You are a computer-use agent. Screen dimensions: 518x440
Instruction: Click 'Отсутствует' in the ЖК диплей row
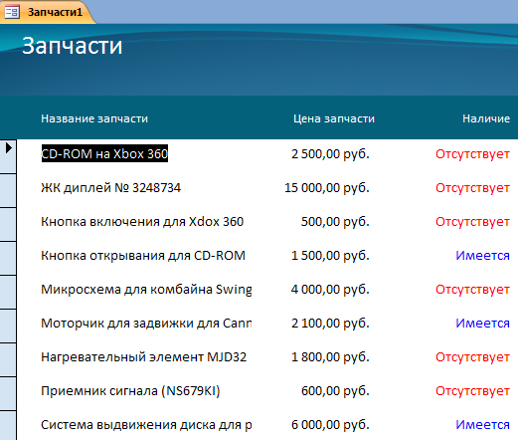click(472, 188)
